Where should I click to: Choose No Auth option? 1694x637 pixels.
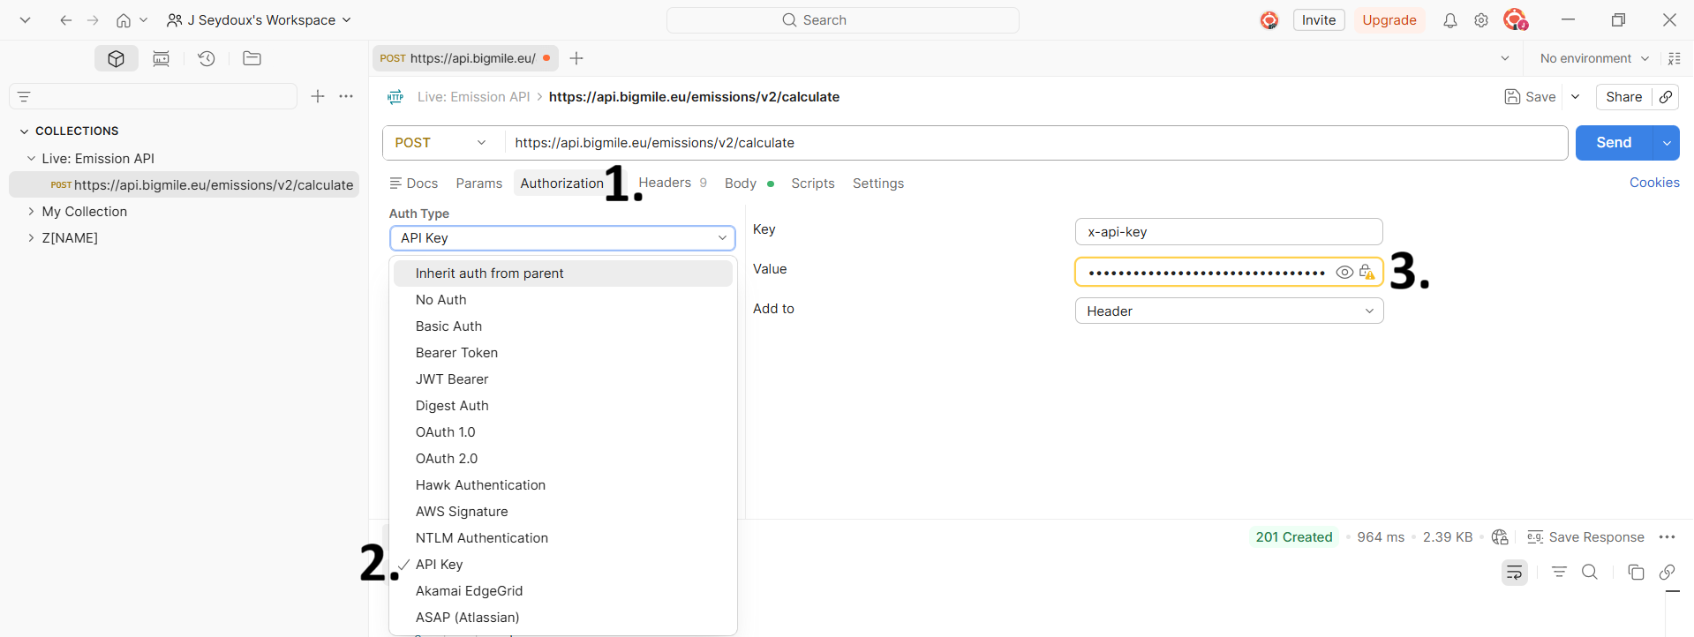563,300
